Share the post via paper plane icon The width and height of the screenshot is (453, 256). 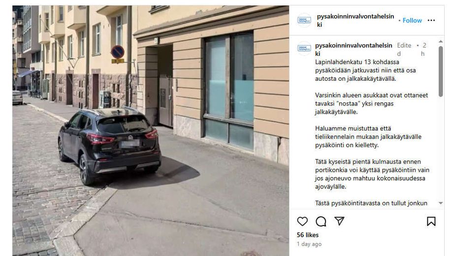(339, 221)
